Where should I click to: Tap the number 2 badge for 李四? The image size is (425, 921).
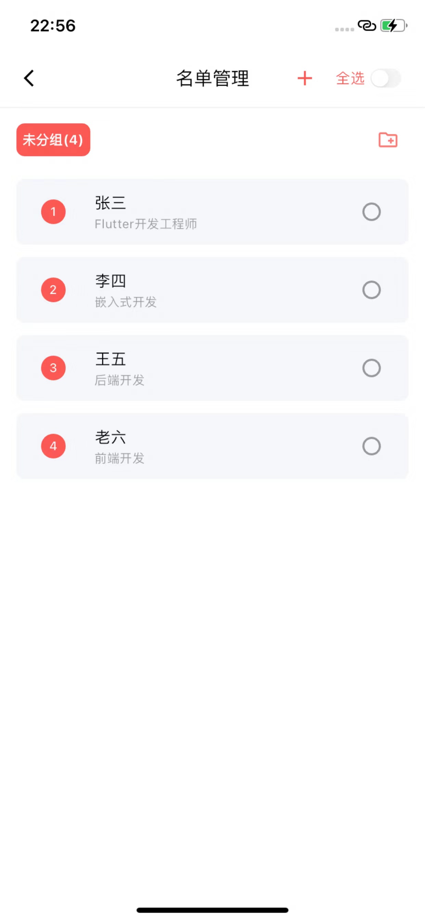(53, 290)
